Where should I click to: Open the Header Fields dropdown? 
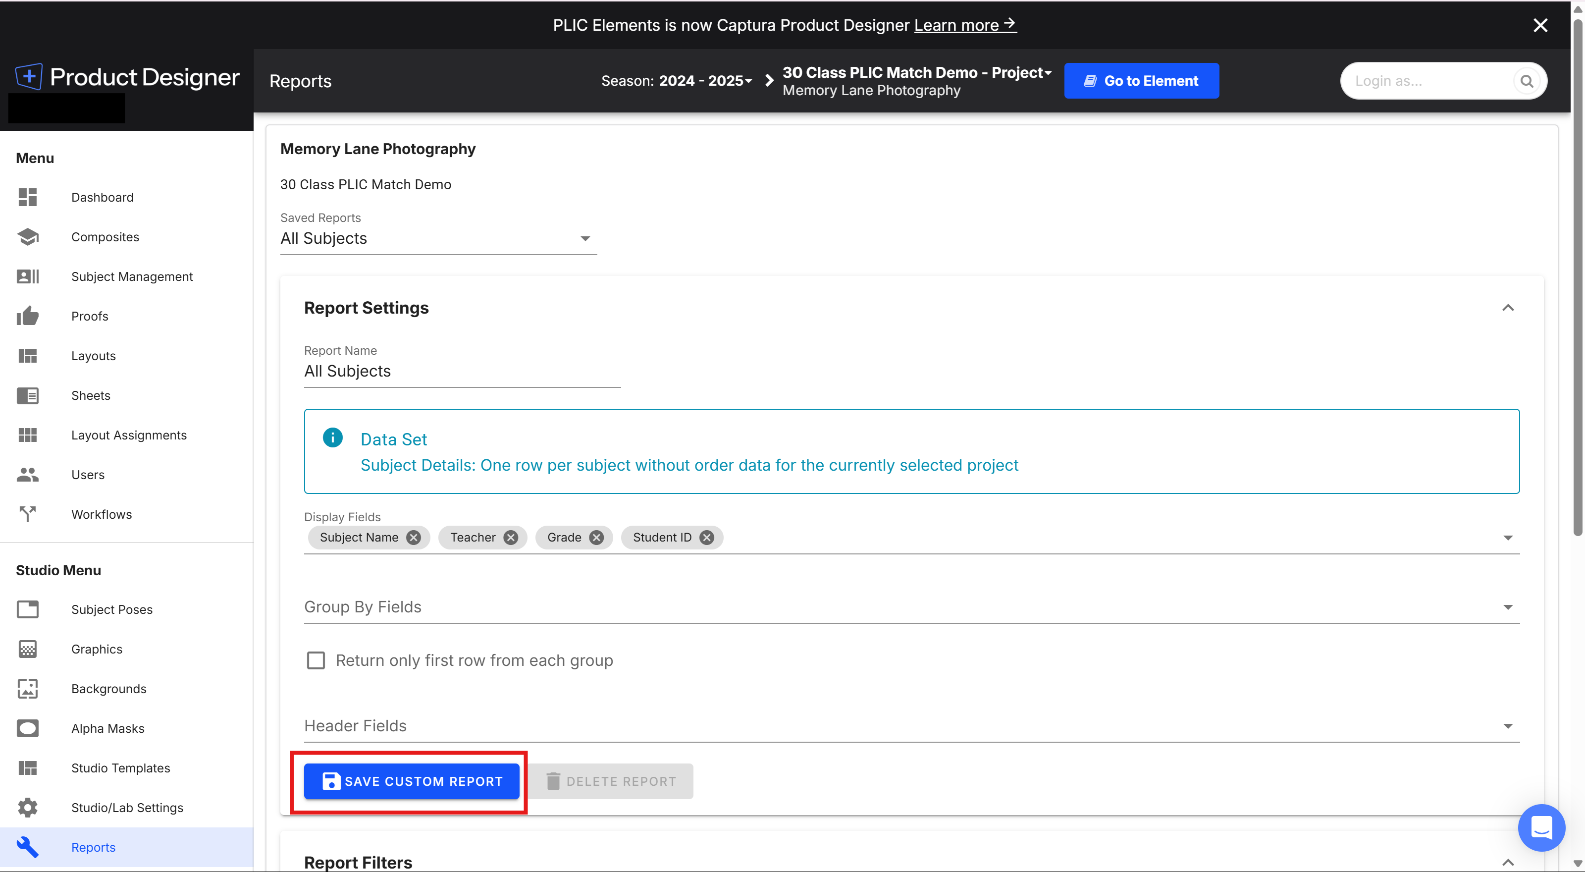pyautogui.click(x=911, y=725)
